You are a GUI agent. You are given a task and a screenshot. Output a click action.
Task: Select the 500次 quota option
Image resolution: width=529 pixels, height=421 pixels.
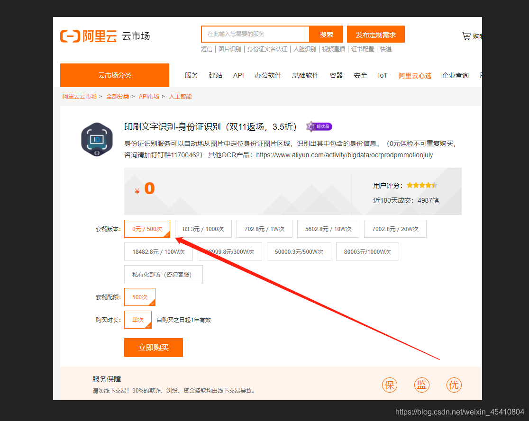click(139, 297)
